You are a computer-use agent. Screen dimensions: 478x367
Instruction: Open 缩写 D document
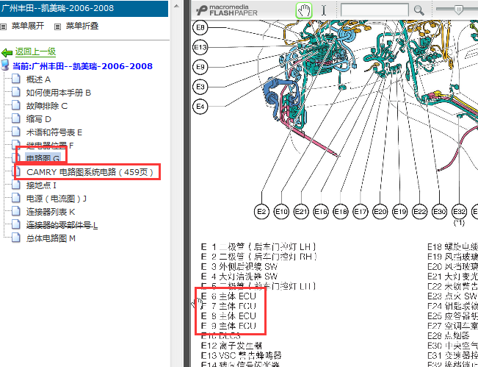click(x=39, y=119)
